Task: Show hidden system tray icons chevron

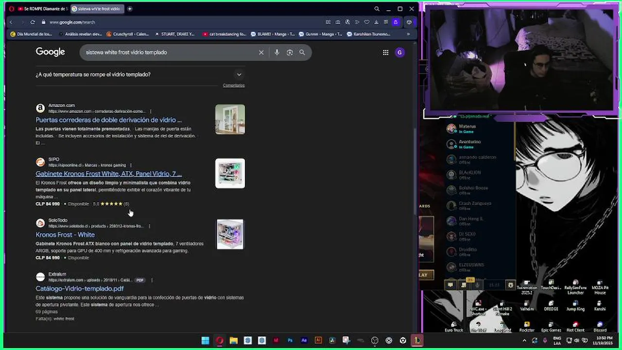Action: click(525, 340)
